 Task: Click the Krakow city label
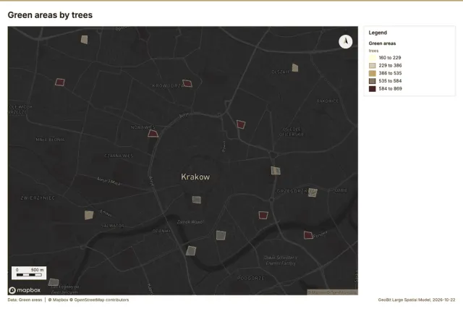tap(195, 177)
